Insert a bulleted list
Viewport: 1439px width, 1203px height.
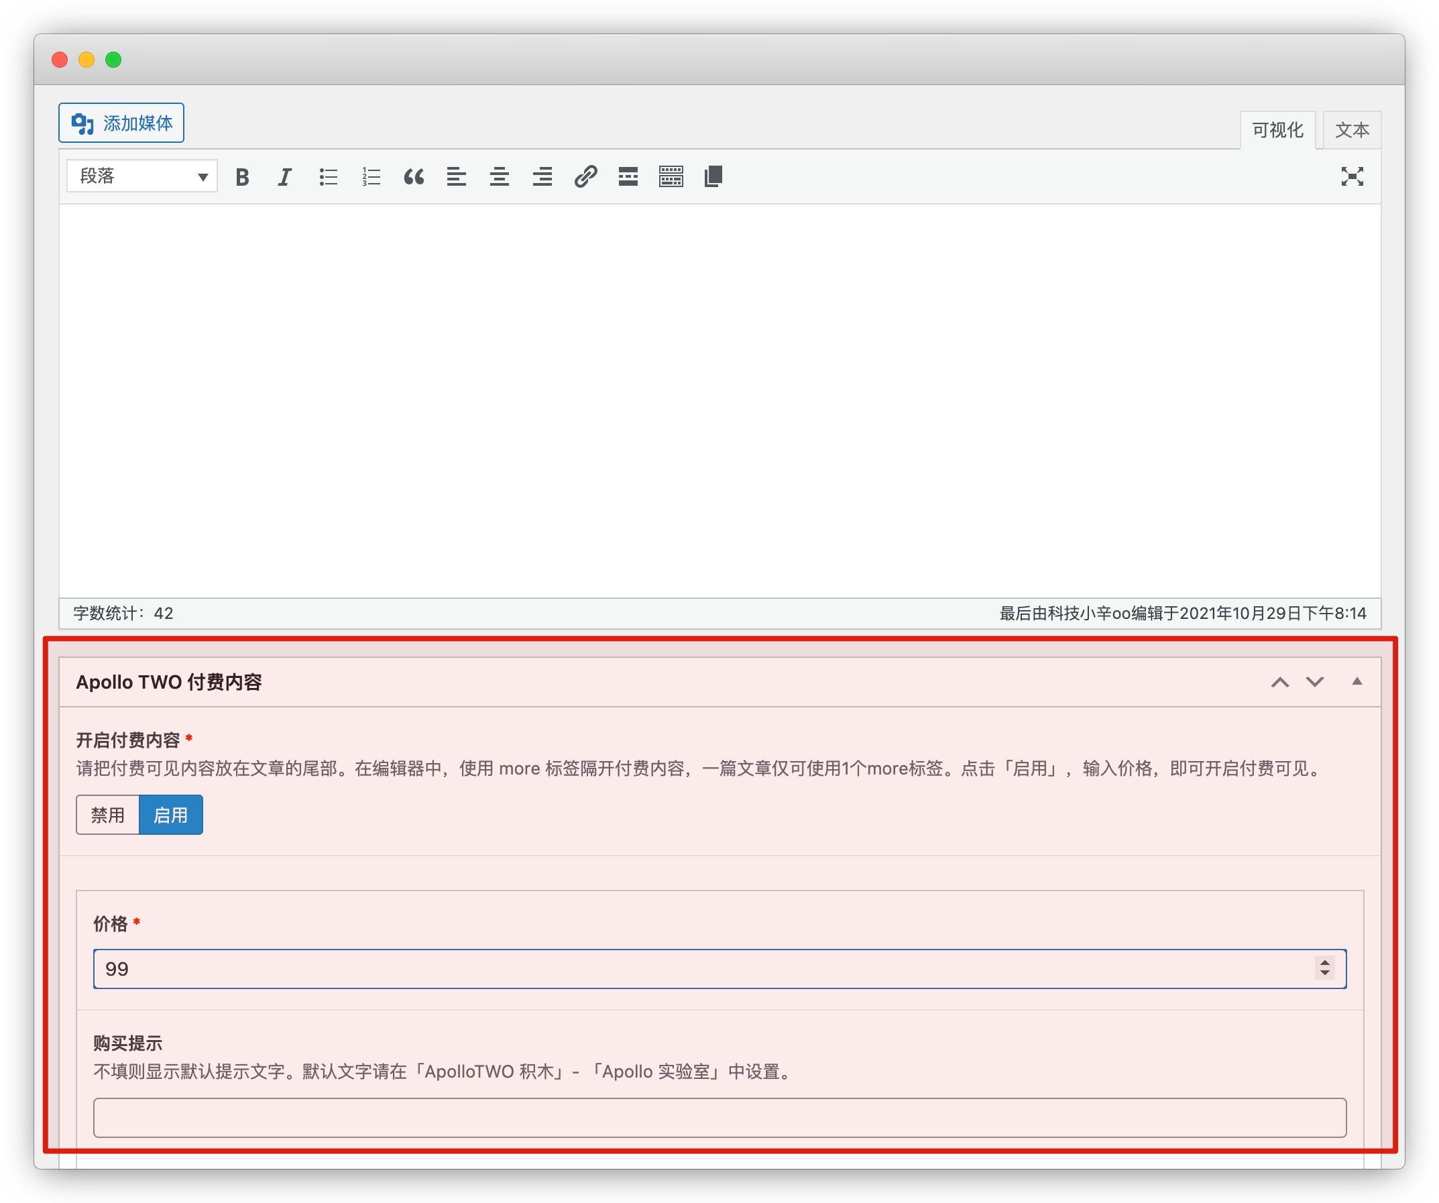point(328,178)
